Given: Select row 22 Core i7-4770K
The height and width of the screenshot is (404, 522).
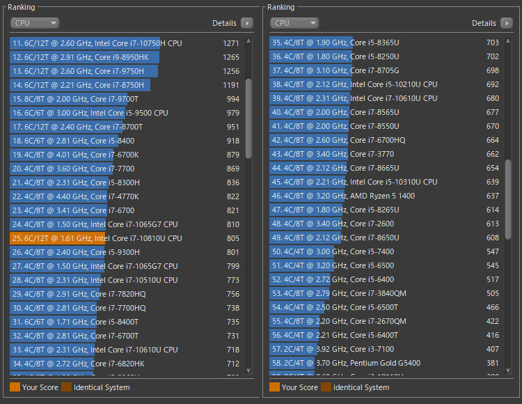Looking at the screenshot, I should tap(125, 196).
